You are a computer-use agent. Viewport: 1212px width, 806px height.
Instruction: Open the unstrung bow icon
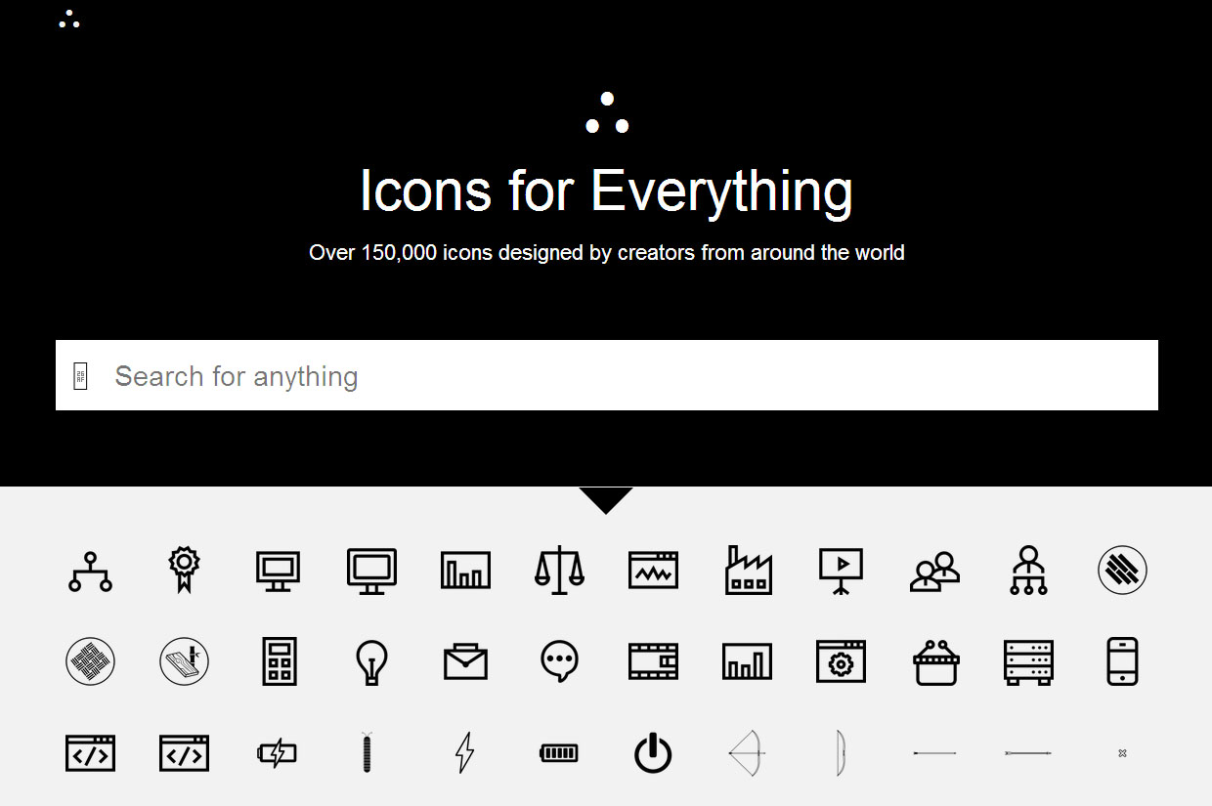pos(840,753)
